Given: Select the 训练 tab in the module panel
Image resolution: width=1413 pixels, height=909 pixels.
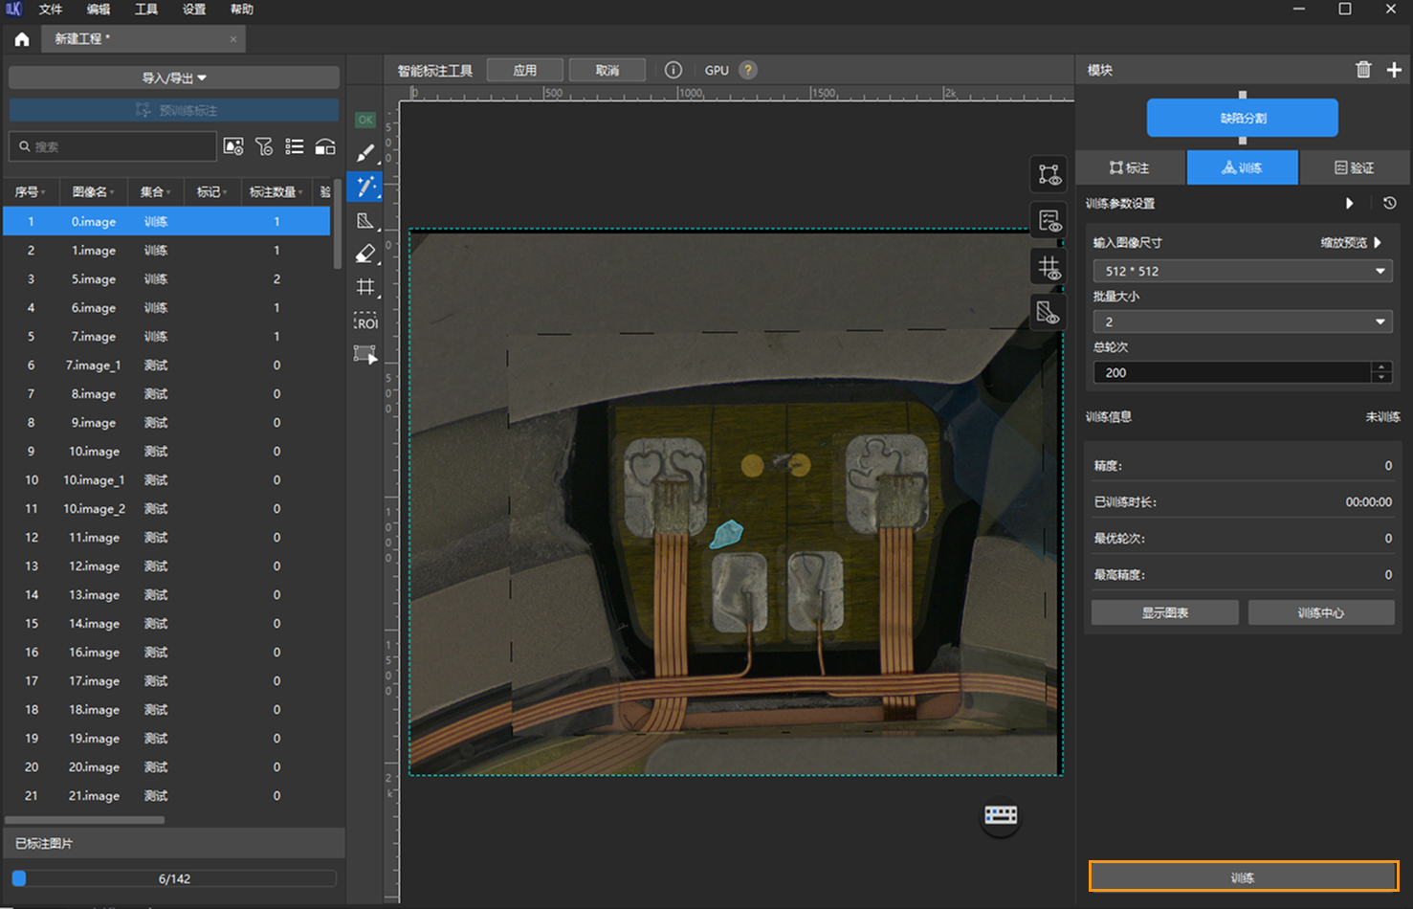Looking at the screenshot, I should (1243, 167).
